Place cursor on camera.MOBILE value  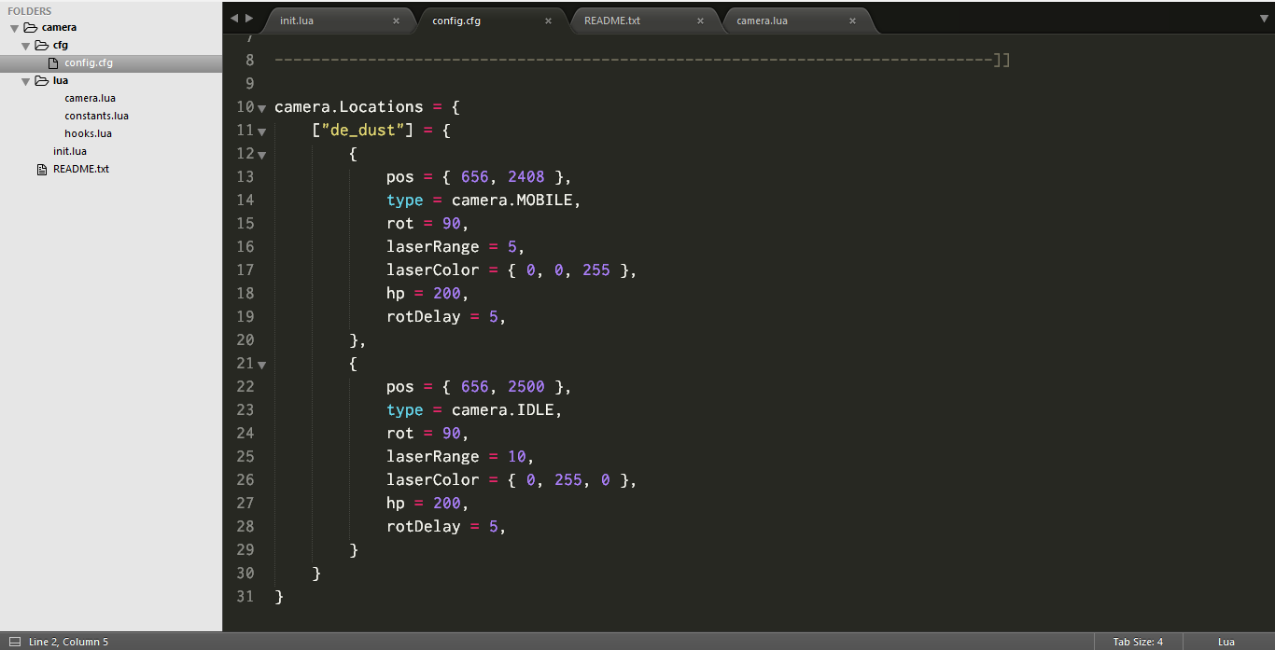click(x=512, y=200)
